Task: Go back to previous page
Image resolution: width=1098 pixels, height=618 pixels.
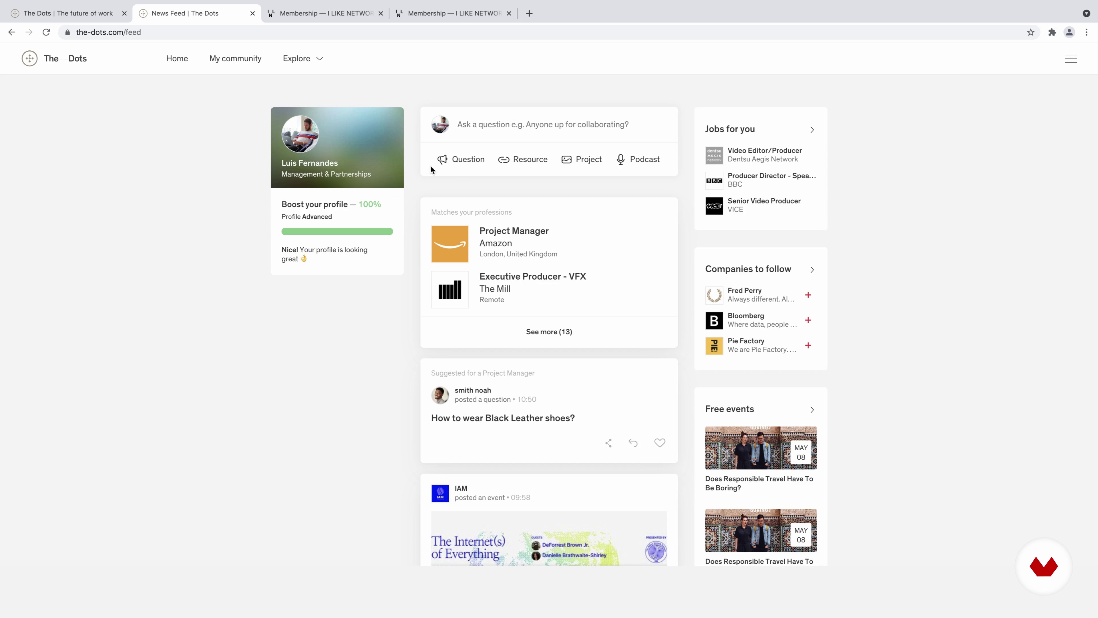Action: coord(11,32)
